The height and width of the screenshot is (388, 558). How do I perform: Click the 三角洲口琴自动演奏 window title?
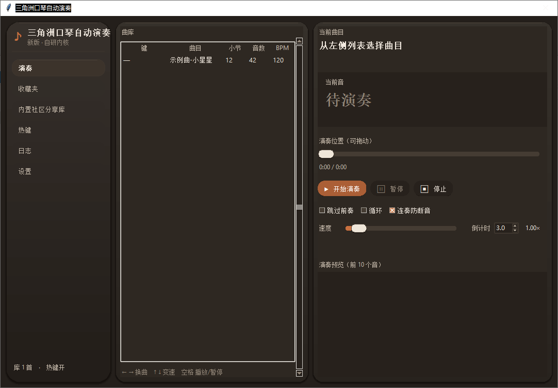(43, 8)
